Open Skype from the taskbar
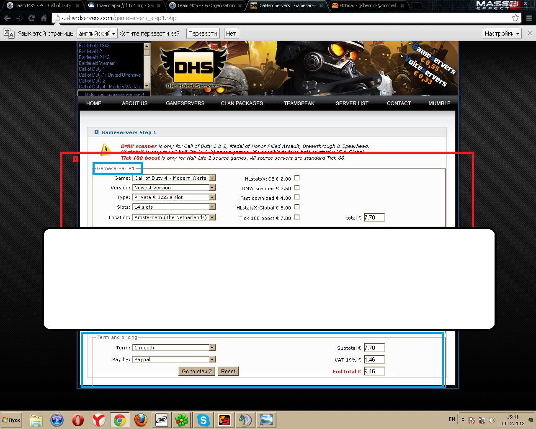This screenshot has width=536, height=429. (x=203, y=420)
